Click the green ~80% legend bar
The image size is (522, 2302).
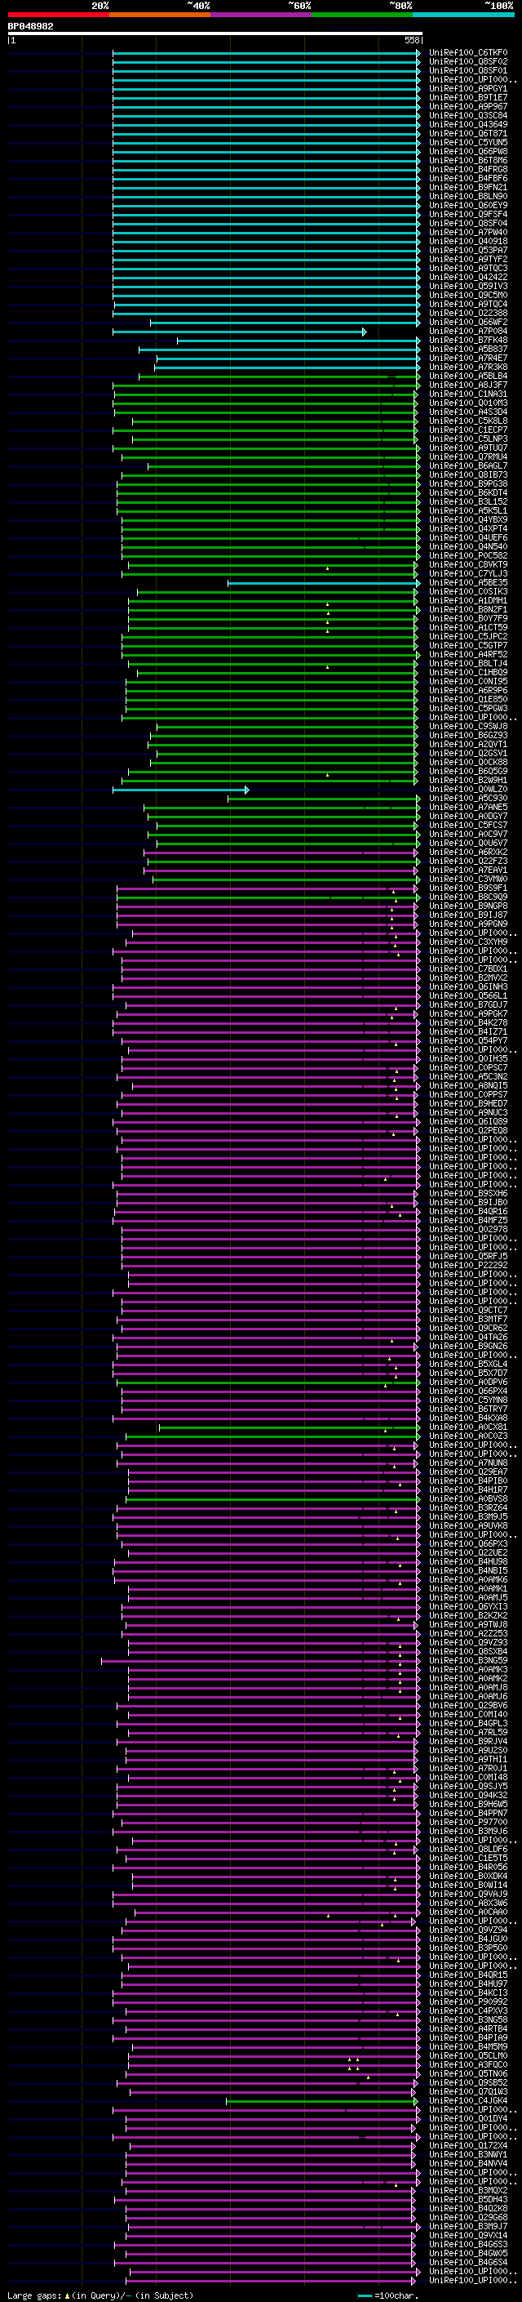tap(362, 15)
